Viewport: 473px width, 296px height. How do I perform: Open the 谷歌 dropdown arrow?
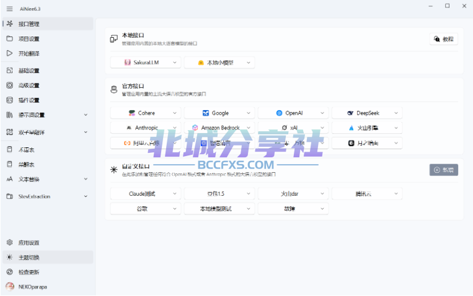(175, 209)
